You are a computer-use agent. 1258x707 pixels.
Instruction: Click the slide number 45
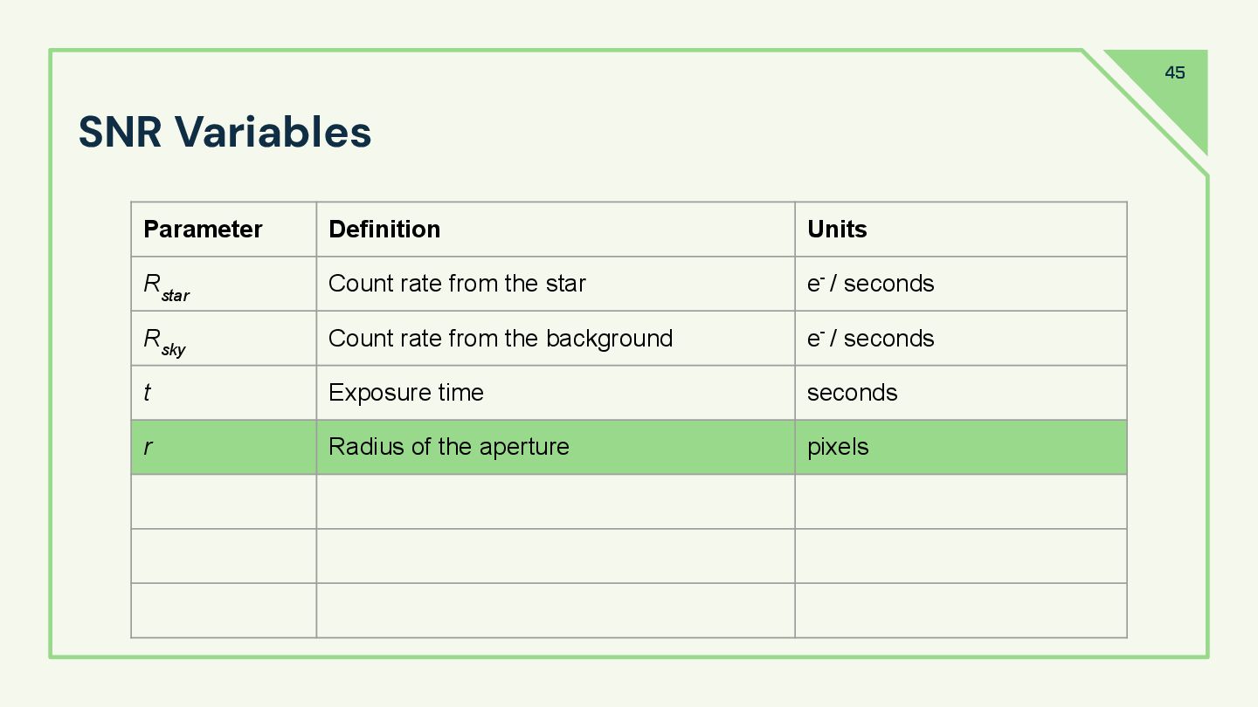pyautogui.click(x=1174, y=73)
